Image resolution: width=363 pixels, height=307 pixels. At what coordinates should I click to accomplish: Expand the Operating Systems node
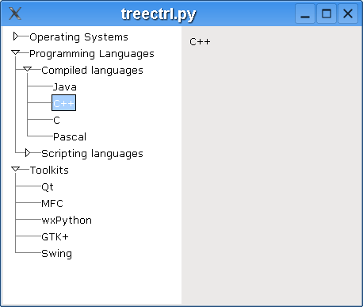coord(16,36)
